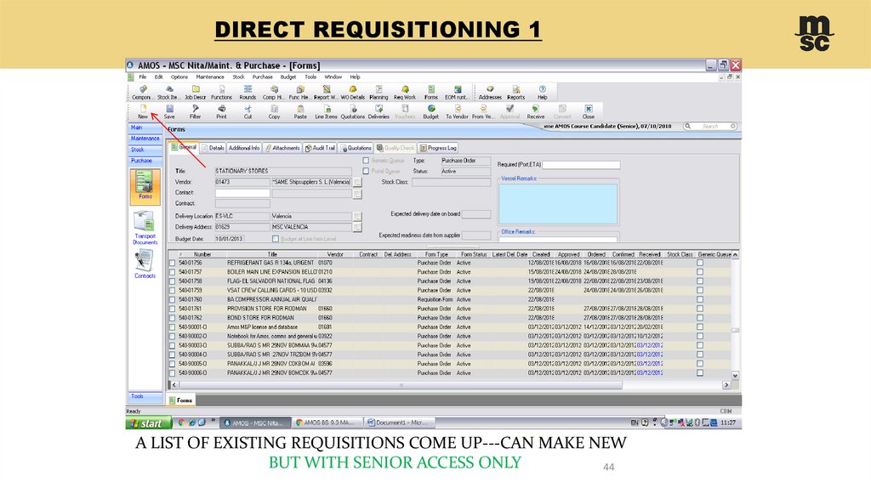The height and width of the screenshot is (488, 871).
Task: Open the Contact lookup button
Action: pos(357,194)
